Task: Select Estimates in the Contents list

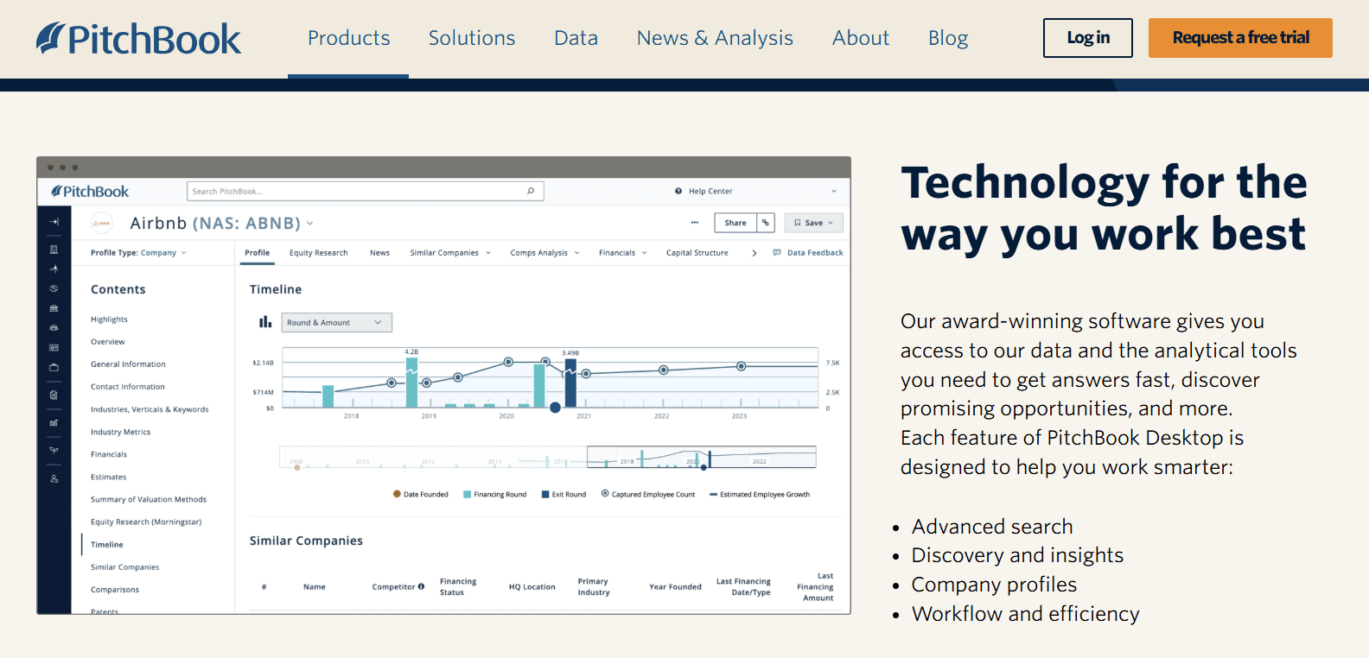Action: click(x=108, y=477)
